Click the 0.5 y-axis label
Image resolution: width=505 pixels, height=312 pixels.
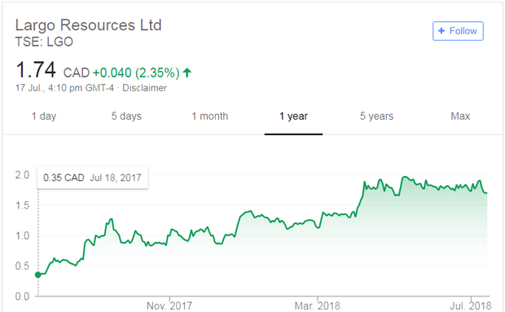(22, 266)
